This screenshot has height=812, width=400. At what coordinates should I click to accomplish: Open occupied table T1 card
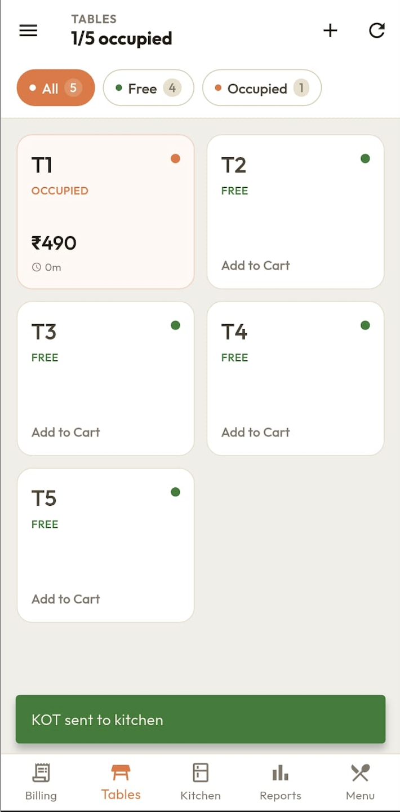pos(106,212)
